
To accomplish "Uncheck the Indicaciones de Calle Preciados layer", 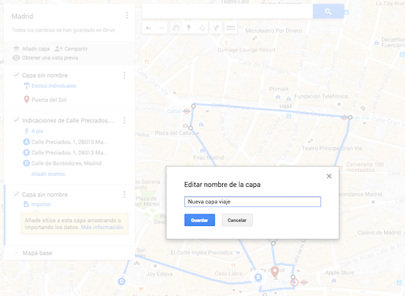I will click(16, 120).
